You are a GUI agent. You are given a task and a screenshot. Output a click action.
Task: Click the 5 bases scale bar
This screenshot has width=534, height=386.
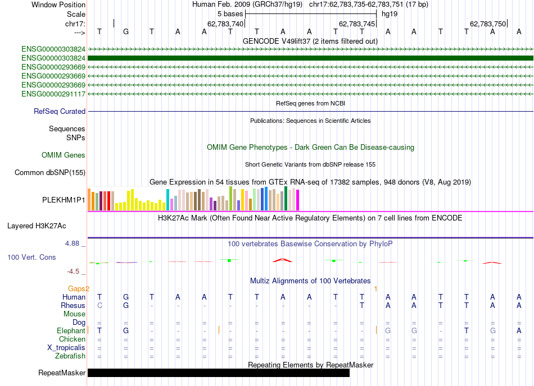tap(311, 14)
